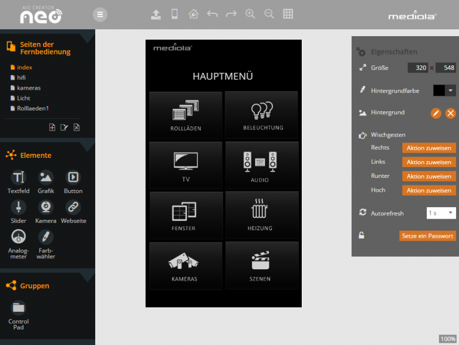Select the Rolllaeden1 page
The height and width of the screenshot is (345, 459).
[x=32, y=108]
